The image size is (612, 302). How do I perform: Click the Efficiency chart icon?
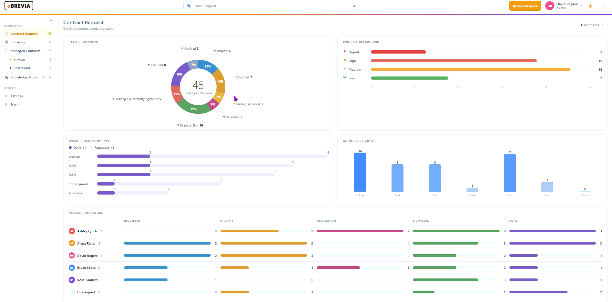pyautogui.click(x=6, y=42)
